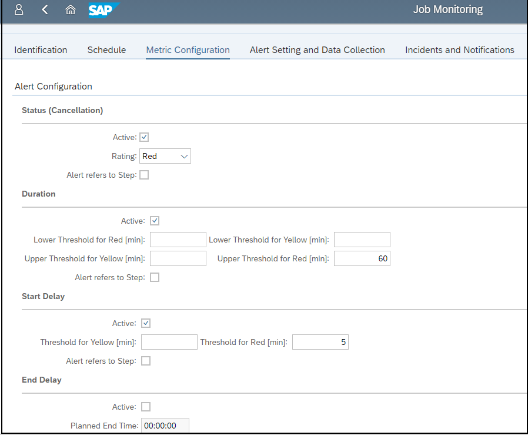Open Incidents and Notifications tab
The height and width of the screenshot is (435, 528).
tap(460, 50)
